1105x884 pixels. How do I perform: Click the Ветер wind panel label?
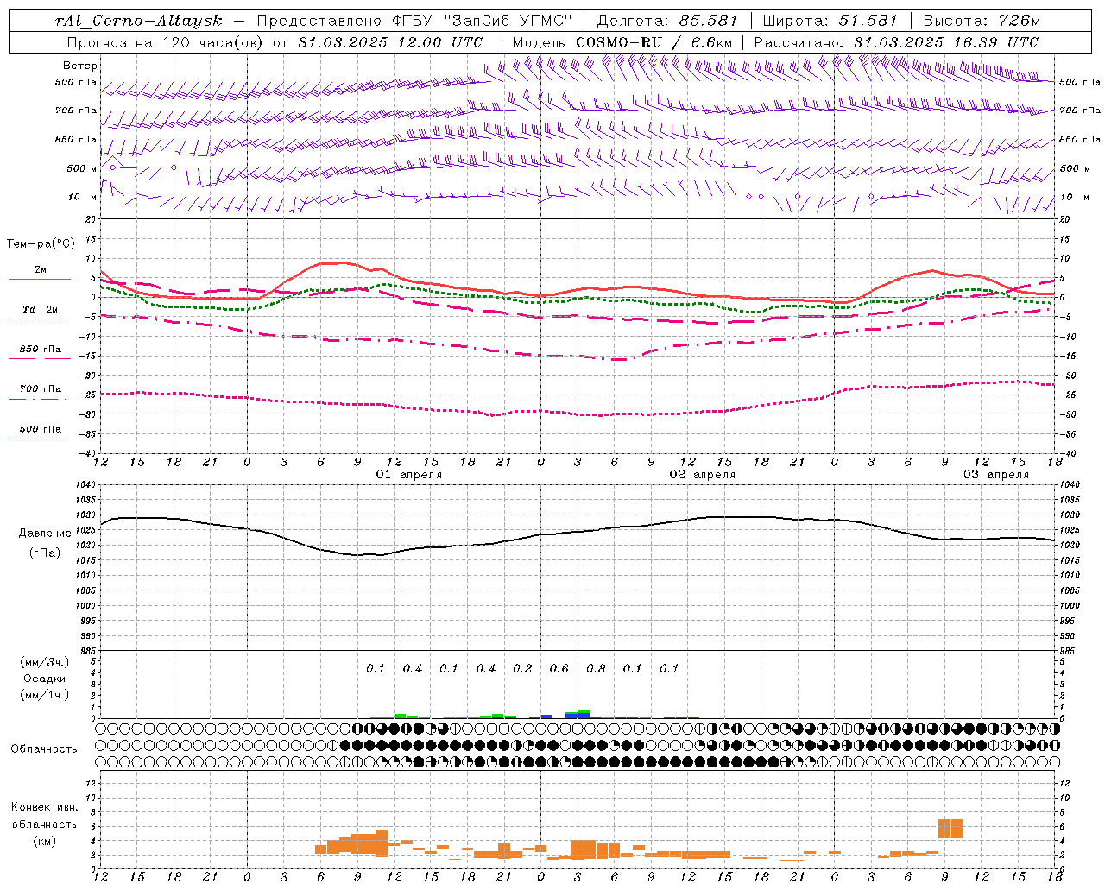(x=80, y=66)
